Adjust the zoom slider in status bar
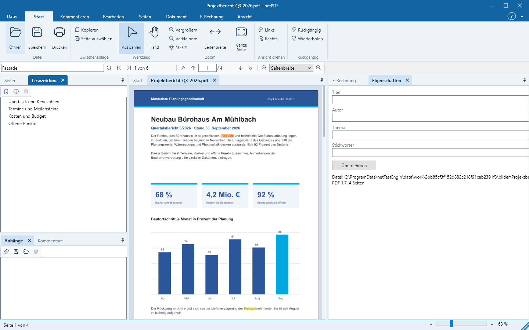The image size is (529, 330). pyautogui.click(x=451, y=324)
